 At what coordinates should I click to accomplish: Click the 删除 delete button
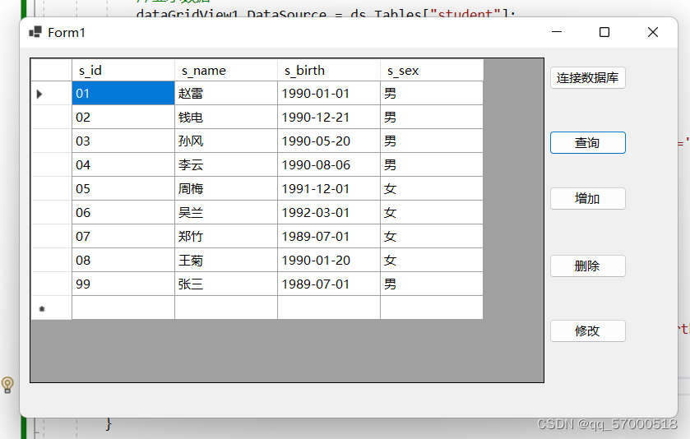tap(587, 266)
